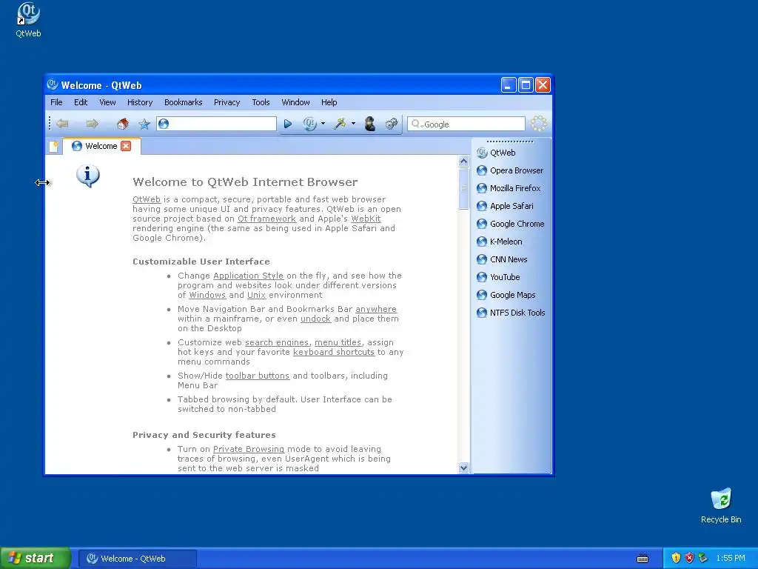This screenshot has width=758, height=569.
Task: Click the Windows link
Action: (x=207, y=295)
